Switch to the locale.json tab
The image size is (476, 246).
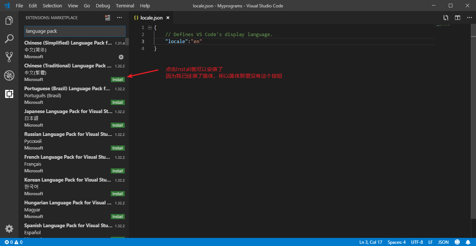(x=151, y=17)
